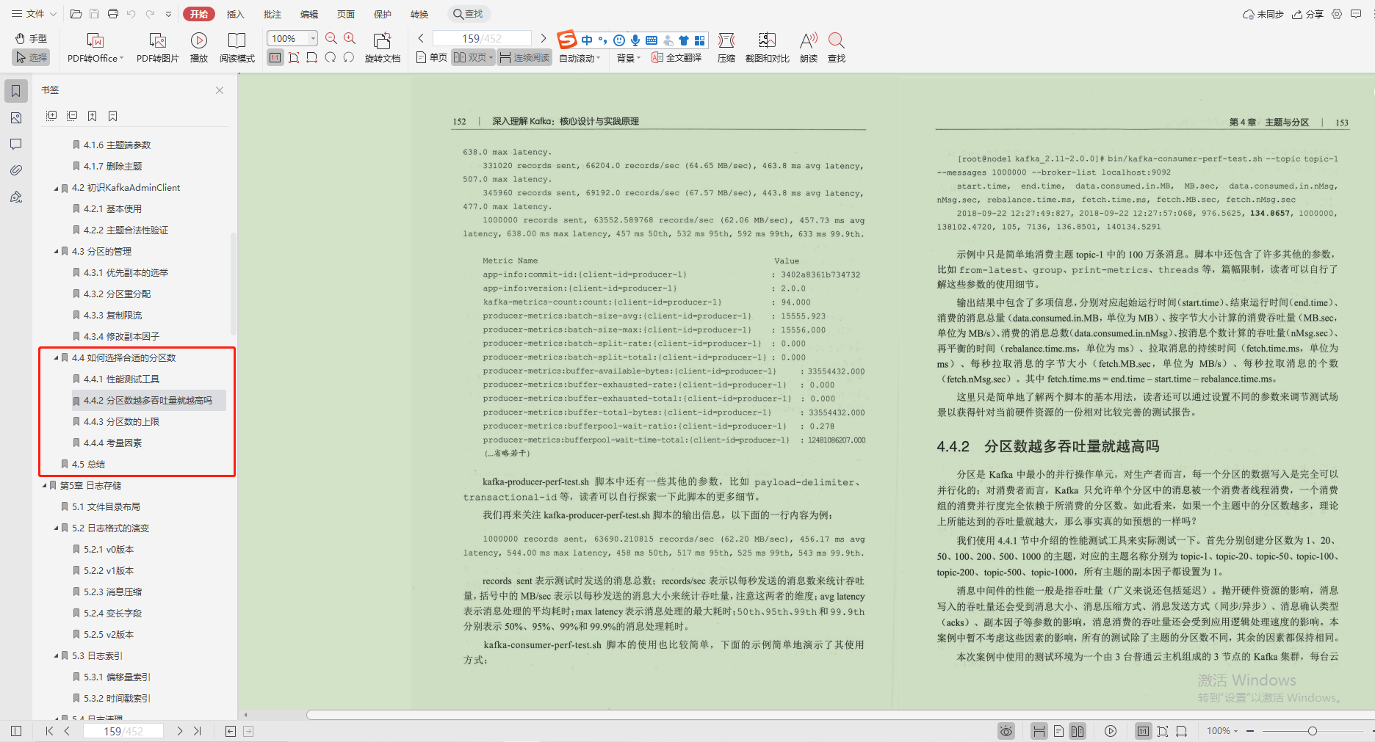
Task: Fit page to window in toolbar
Action: click(x=294, y=57)
